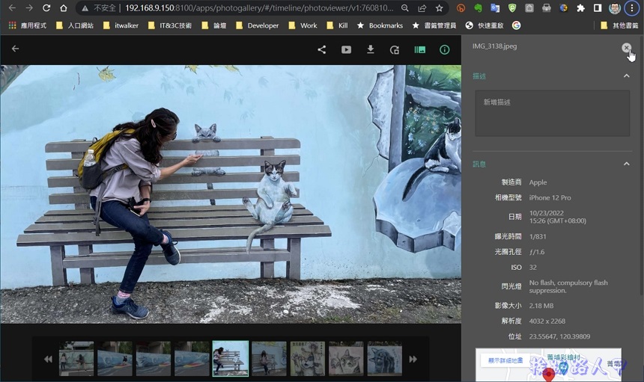This screenshot has height=382, width=644.
Task: Click the browser back arrow
Action: pos(12,7)
